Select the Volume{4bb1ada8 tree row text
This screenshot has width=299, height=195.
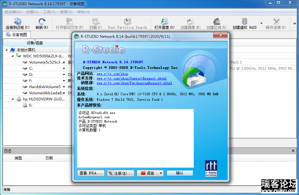click(45, 93)
